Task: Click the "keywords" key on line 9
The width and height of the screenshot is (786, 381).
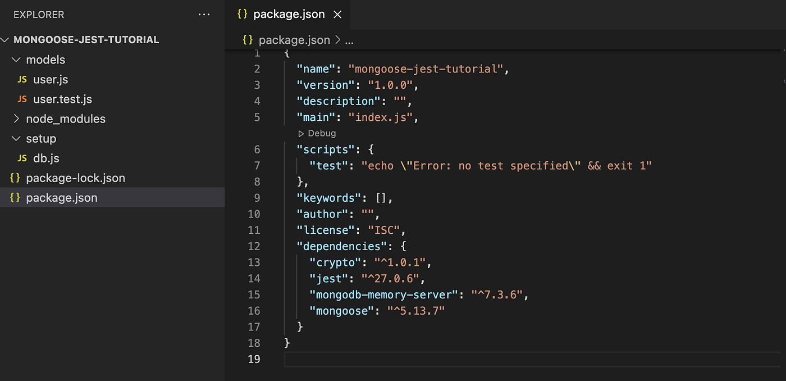Action: [x=329, y=198]
